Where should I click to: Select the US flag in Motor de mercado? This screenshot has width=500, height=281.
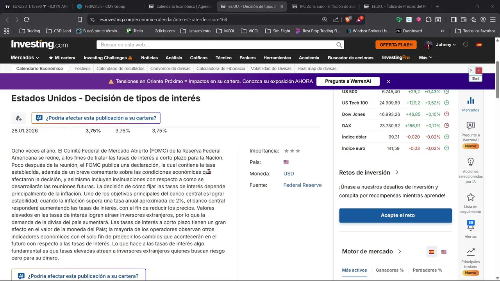(444, 252)
